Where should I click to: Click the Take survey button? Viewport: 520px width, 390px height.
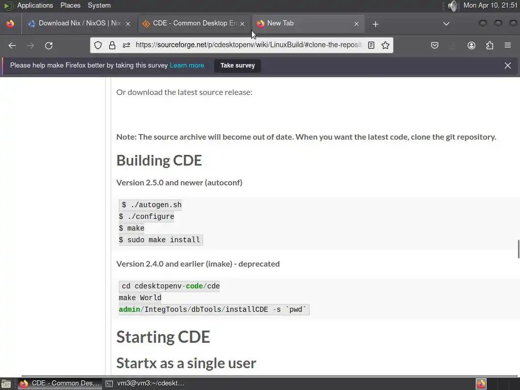click(238, 66)
